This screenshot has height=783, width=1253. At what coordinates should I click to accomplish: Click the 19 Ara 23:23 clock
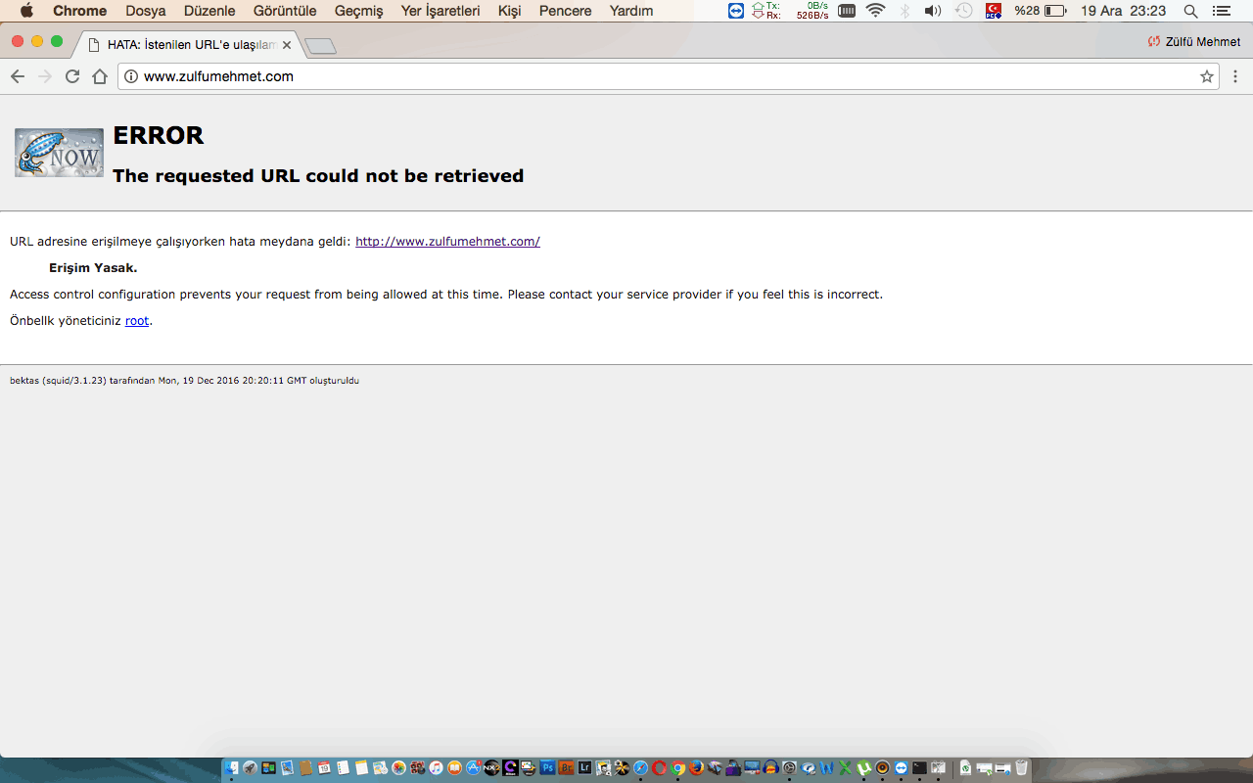1123,11
